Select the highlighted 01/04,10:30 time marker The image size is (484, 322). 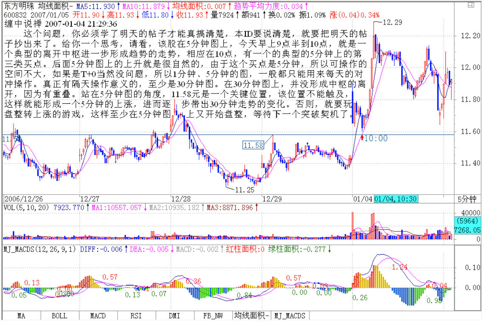pos(396,199)
